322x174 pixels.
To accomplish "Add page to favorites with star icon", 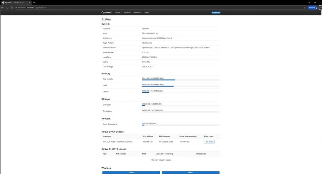I will 305,8.
